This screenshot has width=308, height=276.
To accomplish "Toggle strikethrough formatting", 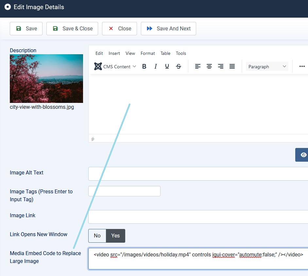I will (x=178, y=67).
